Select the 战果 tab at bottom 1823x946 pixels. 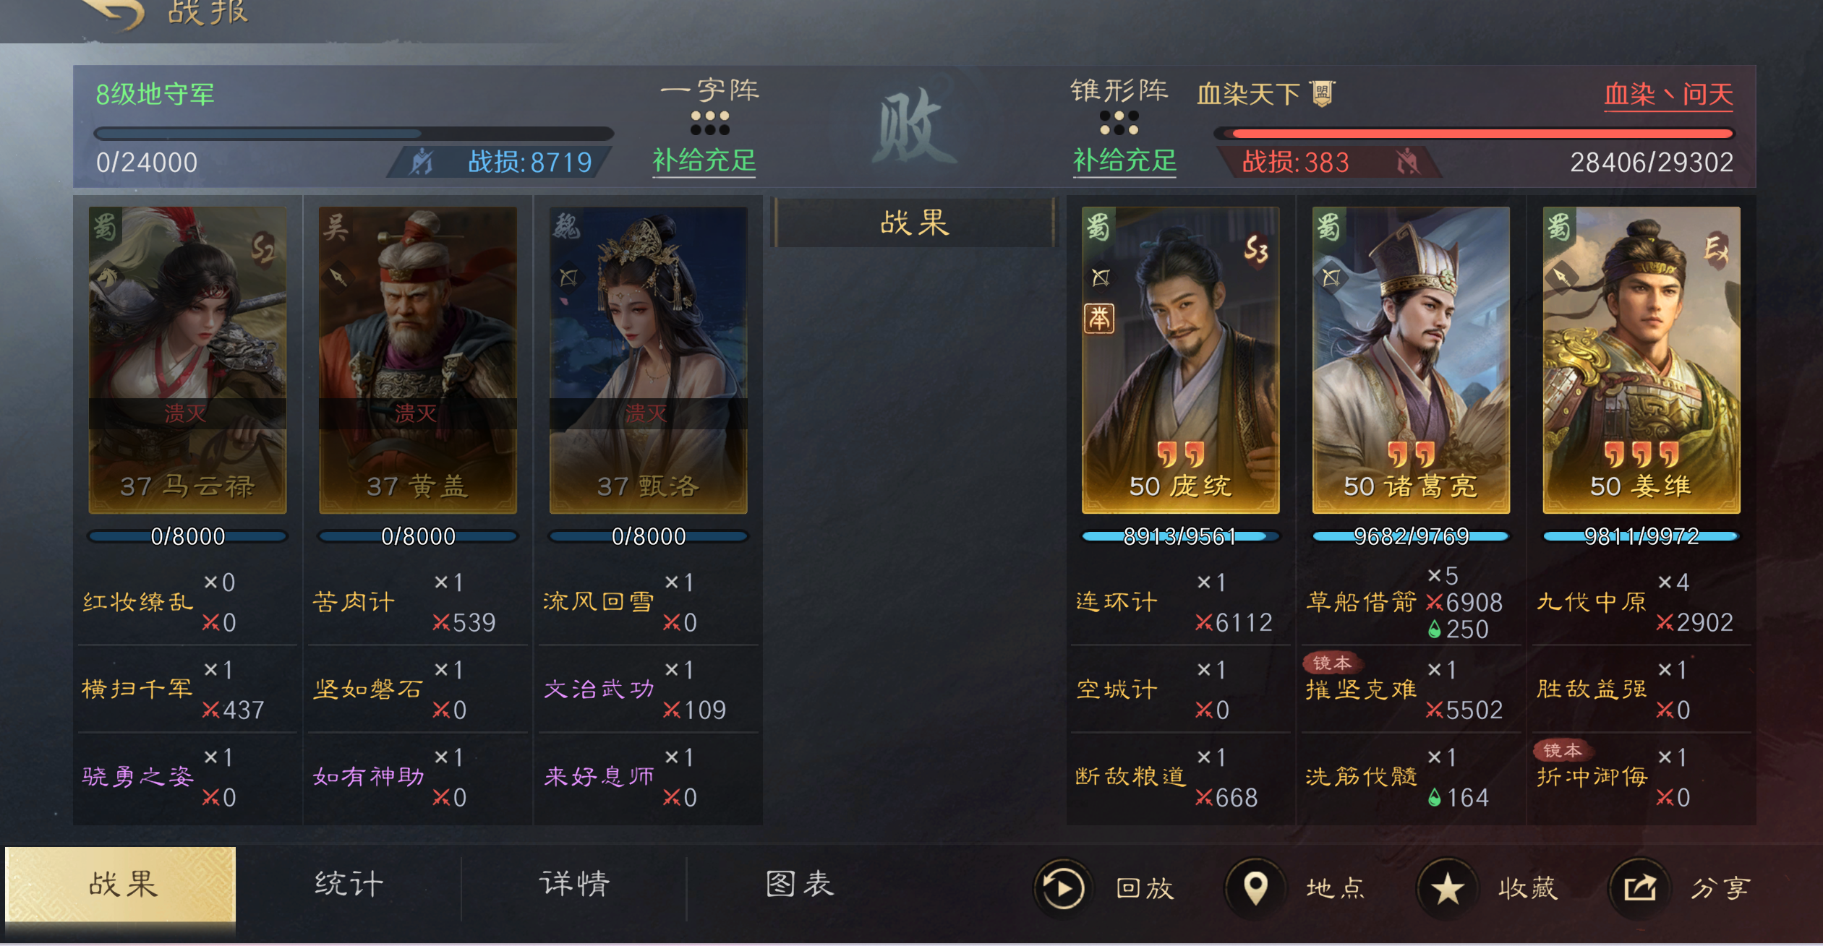121,883
